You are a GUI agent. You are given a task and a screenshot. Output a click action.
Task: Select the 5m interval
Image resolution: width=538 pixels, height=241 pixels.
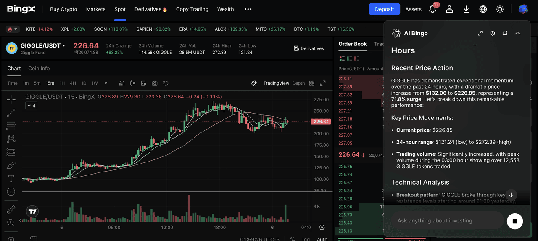(37, 83)
